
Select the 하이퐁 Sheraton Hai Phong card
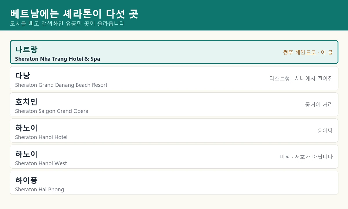click(174, 183)
